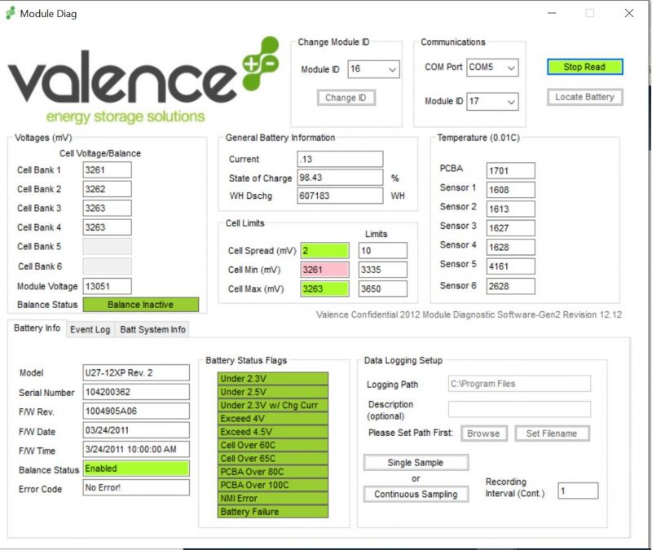Click the Current value field
Image resolution: width=652 pixels, height=550 pixels.
pyautogui.click(x=340, y=159)
